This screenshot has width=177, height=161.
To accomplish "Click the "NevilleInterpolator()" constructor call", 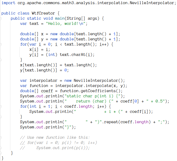I will 98,80.
